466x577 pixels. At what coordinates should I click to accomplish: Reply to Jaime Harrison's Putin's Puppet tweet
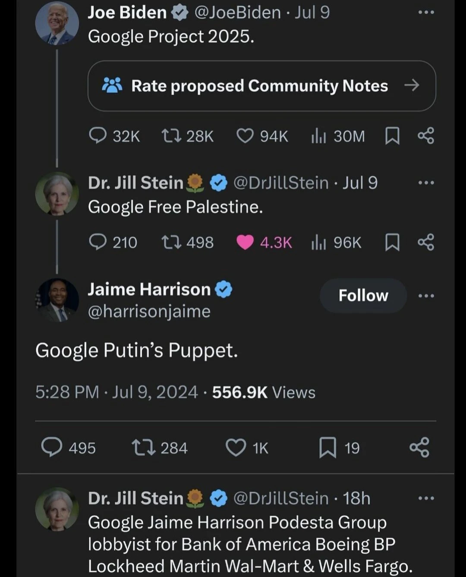click(52, 448)
